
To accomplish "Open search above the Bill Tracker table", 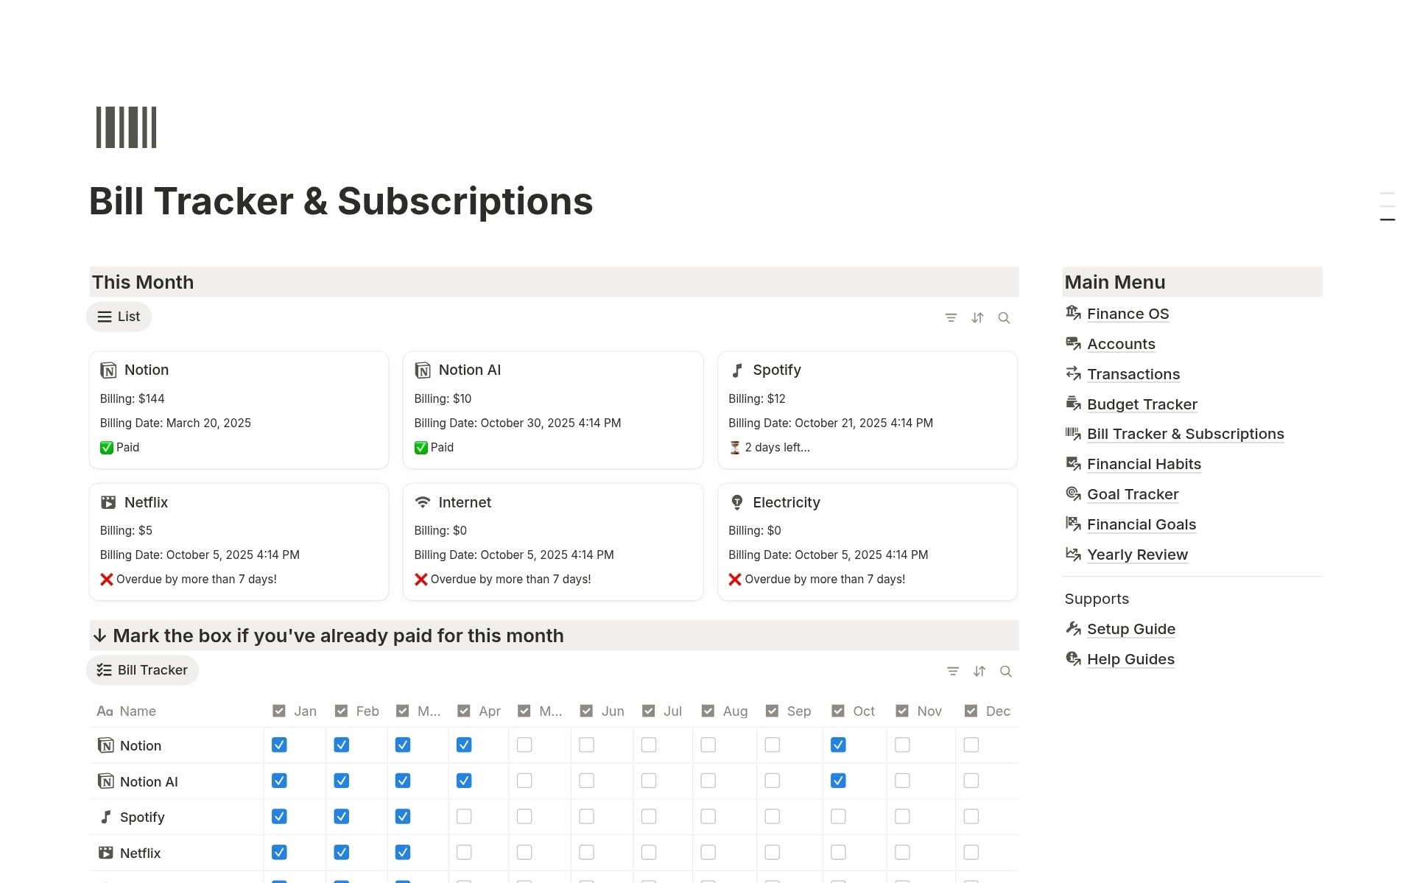I will pos(1005,672).
